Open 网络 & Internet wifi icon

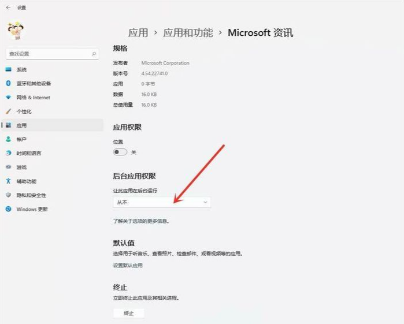click(9, 98)
